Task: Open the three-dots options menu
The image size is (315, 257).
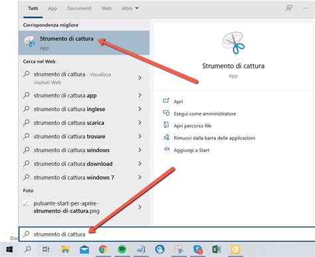Action: click(x=305, y=9)
